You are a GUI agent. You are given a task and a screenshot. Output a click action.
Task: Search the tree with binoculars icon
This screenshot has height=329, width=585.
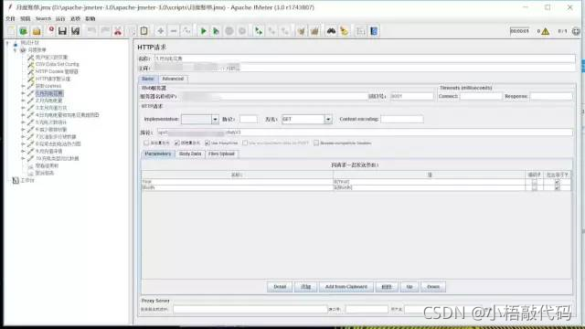click(331, 31)
